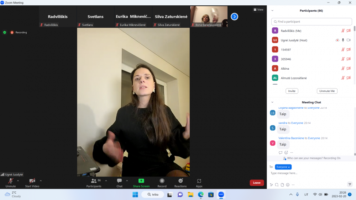Click sender name 'Valentina Baceniene' in chat

point(291,138)
